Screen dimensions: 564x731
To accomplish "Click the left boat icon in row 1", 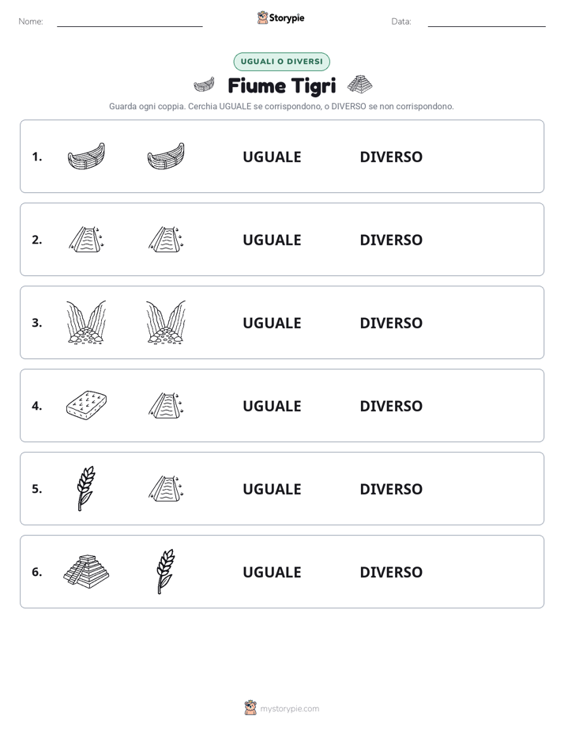I will (86, 156).
